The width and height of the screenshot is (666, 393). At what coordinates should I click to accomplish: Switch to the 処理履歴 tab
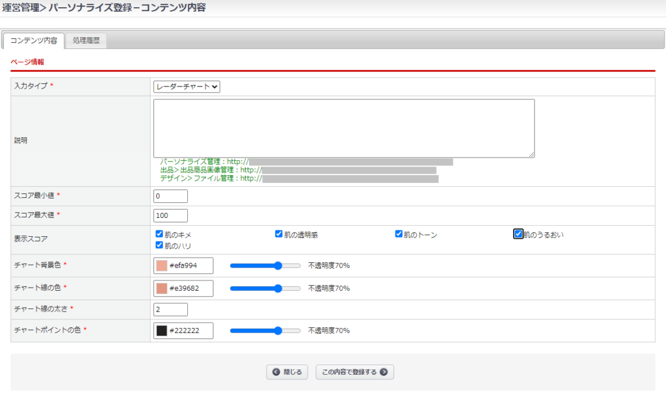86,40
